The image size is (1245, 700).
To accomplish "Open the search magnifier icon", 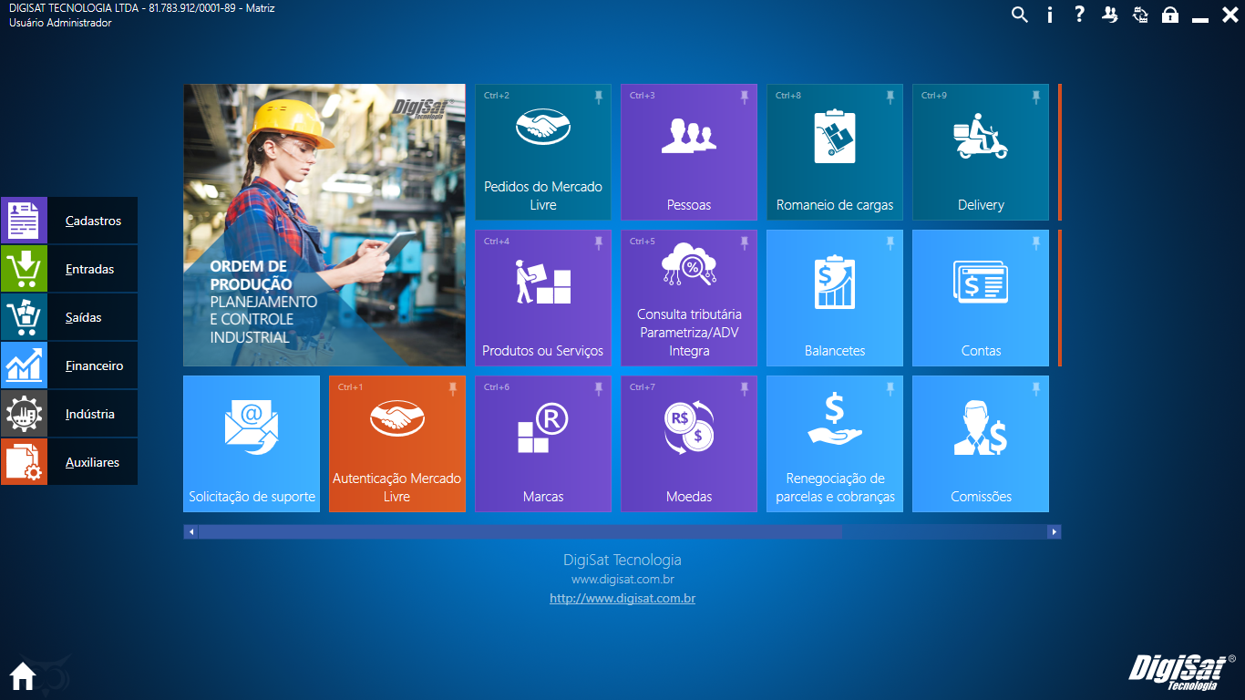I will tap(1020, 15).
